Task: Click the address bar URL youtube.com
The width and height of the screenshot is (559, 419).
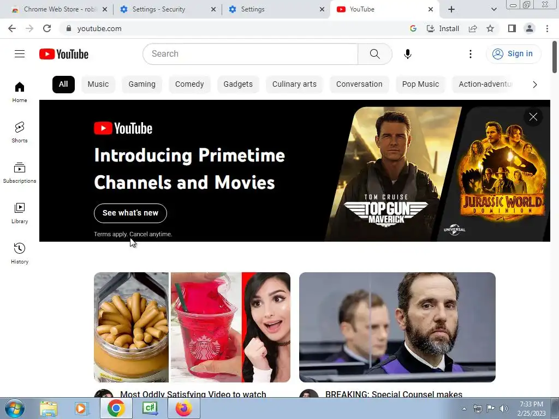Action: (99, 28)
